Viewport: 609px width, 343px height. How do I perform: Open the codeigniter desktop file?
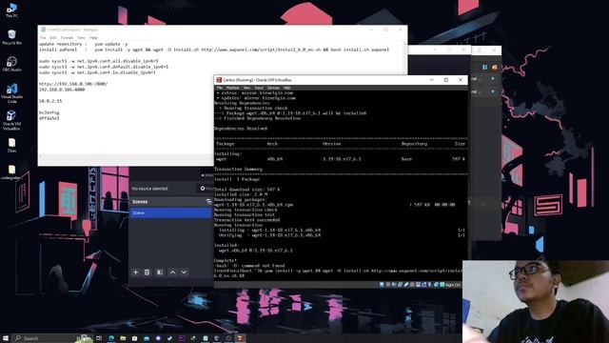coord(10,172)
